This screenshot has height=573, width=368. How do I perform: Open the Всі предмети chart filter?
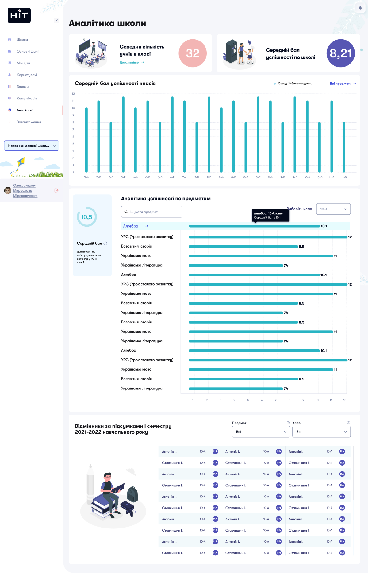click(x=343, y=84)
